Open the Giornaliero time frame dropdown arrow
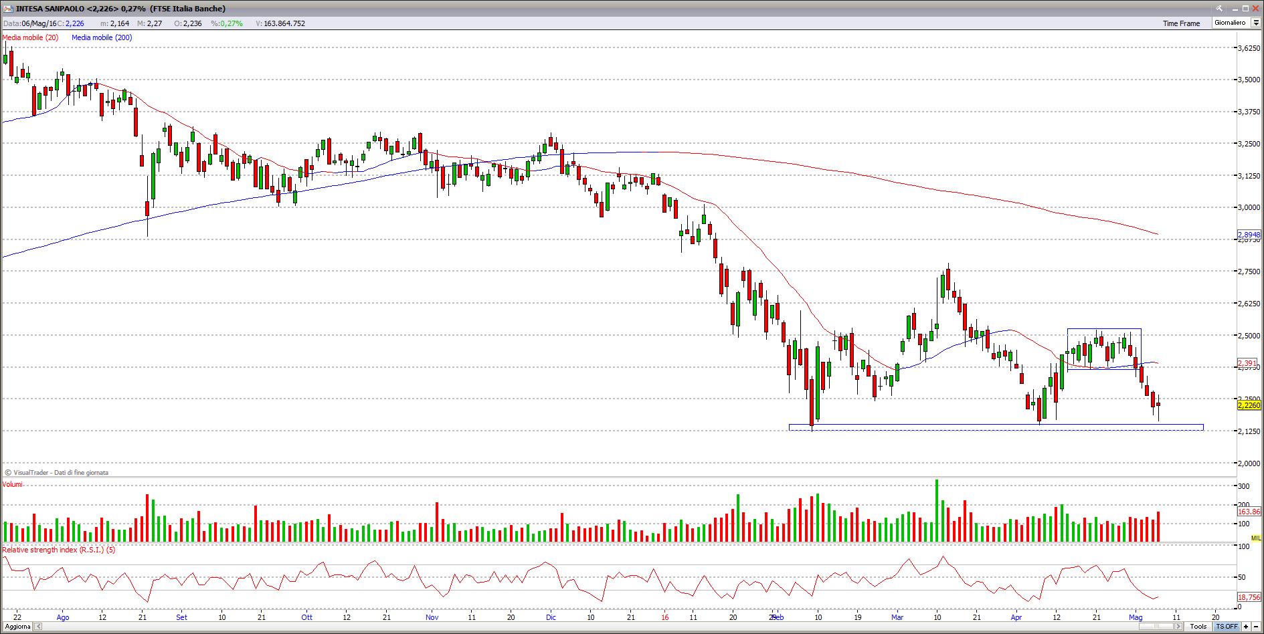The height and width of the screenshot is (634, 1264). pos(1255,23)
